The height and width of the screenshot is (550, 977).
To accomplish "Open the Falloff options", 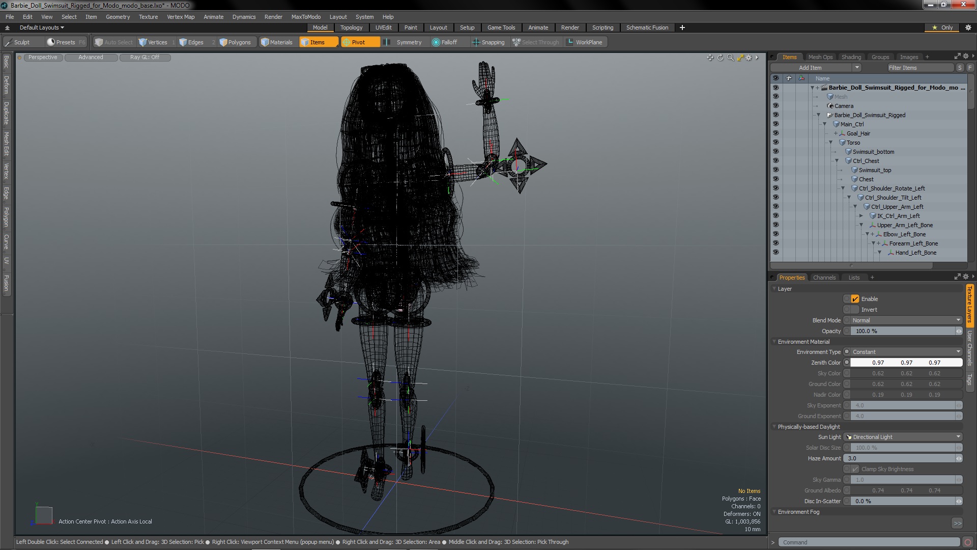I will pos(445,42).
